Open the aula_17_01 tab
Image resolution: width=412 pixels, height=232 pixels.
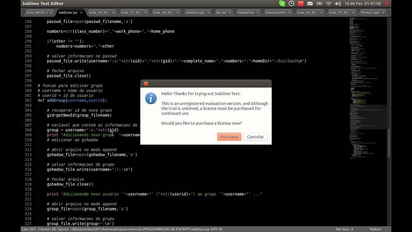coord(132,13)
